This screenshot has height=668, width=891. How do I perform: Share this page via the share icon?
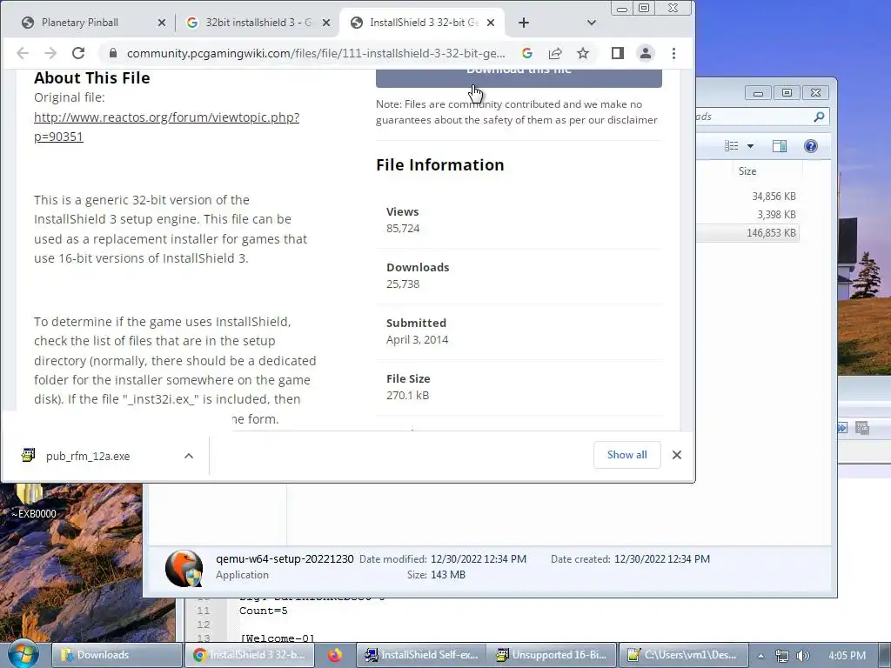point(554,53)
